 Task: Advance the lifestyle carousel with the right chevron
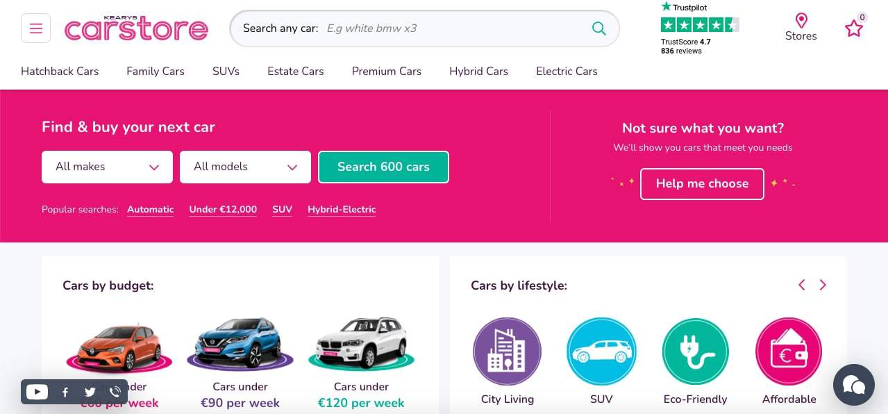tap(823, 285)
